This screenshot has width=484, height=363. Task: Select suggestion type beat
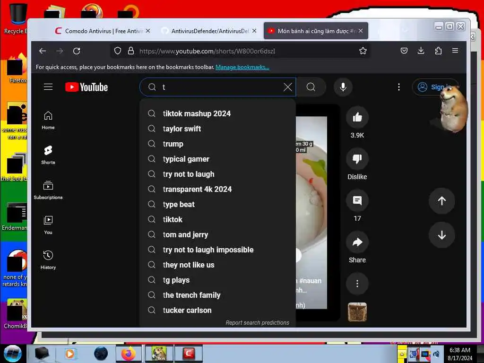218,204
